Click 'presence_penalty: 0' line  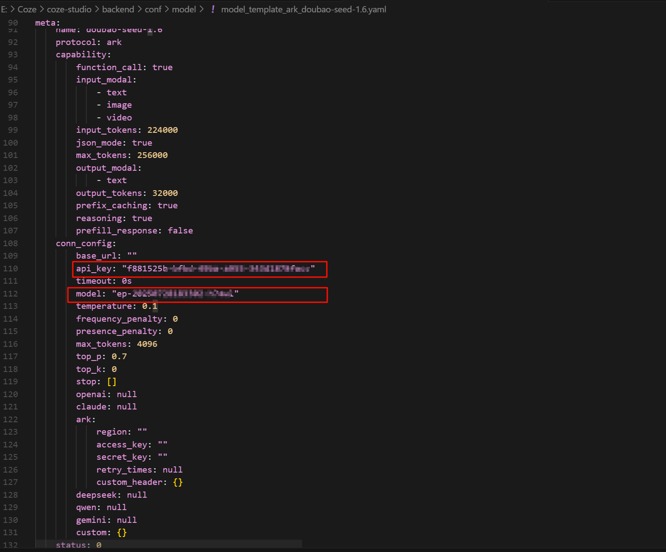click(124, 331)
